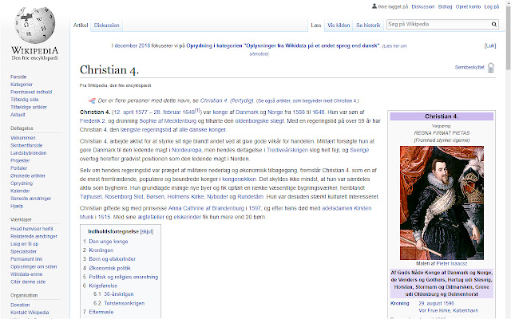The image size is (511, 319).
Task: Dismiss the site notice with Luk
Action: click(x=490, y=46)
